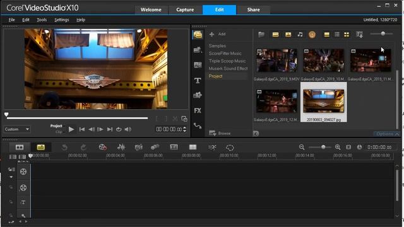
Task: Open the Auto Music tool
Action: point(139,147)
